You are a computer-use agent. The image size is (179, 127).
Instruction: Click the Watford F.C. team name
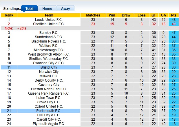click(x=49, y=46)
